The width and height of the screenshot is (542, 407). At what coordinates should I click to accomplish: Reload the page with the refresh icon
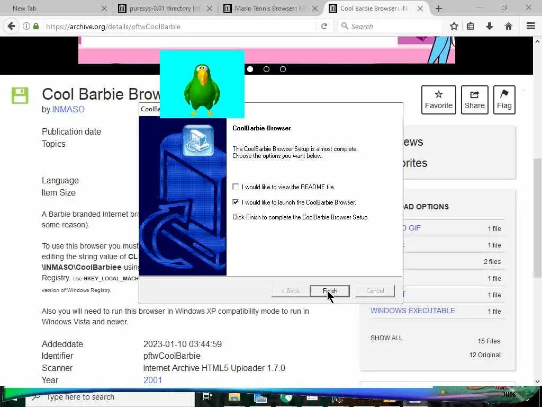[x=324, y=26]
